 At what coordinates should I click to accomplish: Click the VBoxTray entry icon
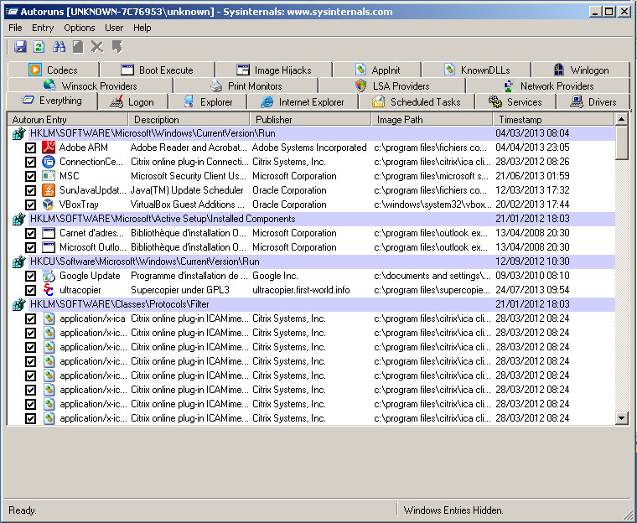(x=49, y=205)
